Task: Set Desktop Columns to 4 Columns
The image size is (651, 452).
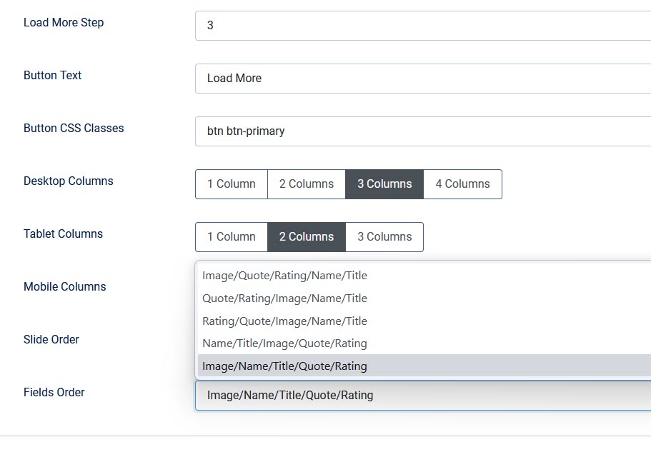Action: pos(462,184)
